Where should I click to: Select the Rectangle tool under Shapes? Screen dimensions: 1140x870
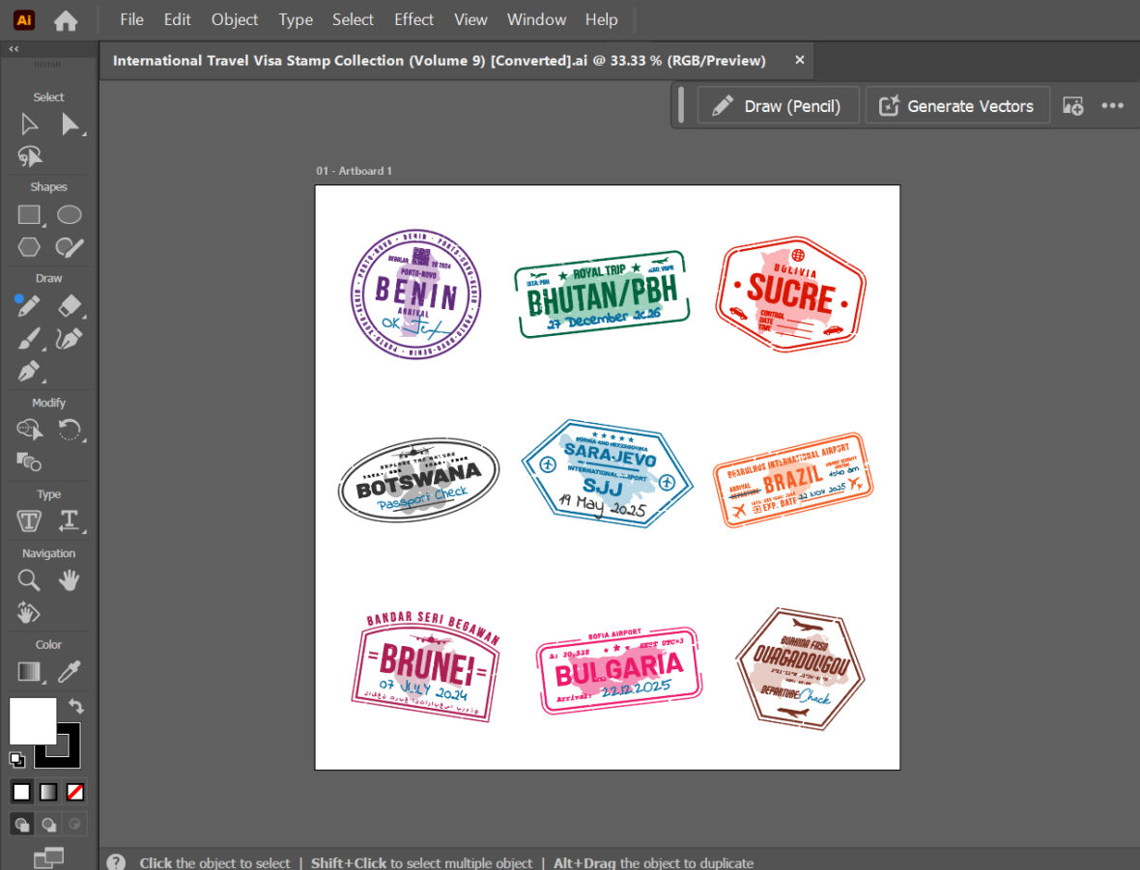30,214
